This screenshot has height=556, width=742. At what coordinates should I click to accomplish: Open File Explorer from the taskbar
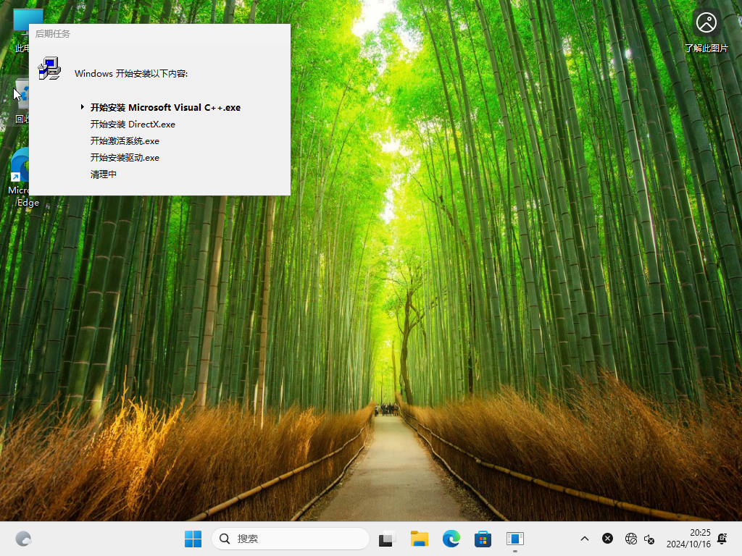tap(419, 539)
